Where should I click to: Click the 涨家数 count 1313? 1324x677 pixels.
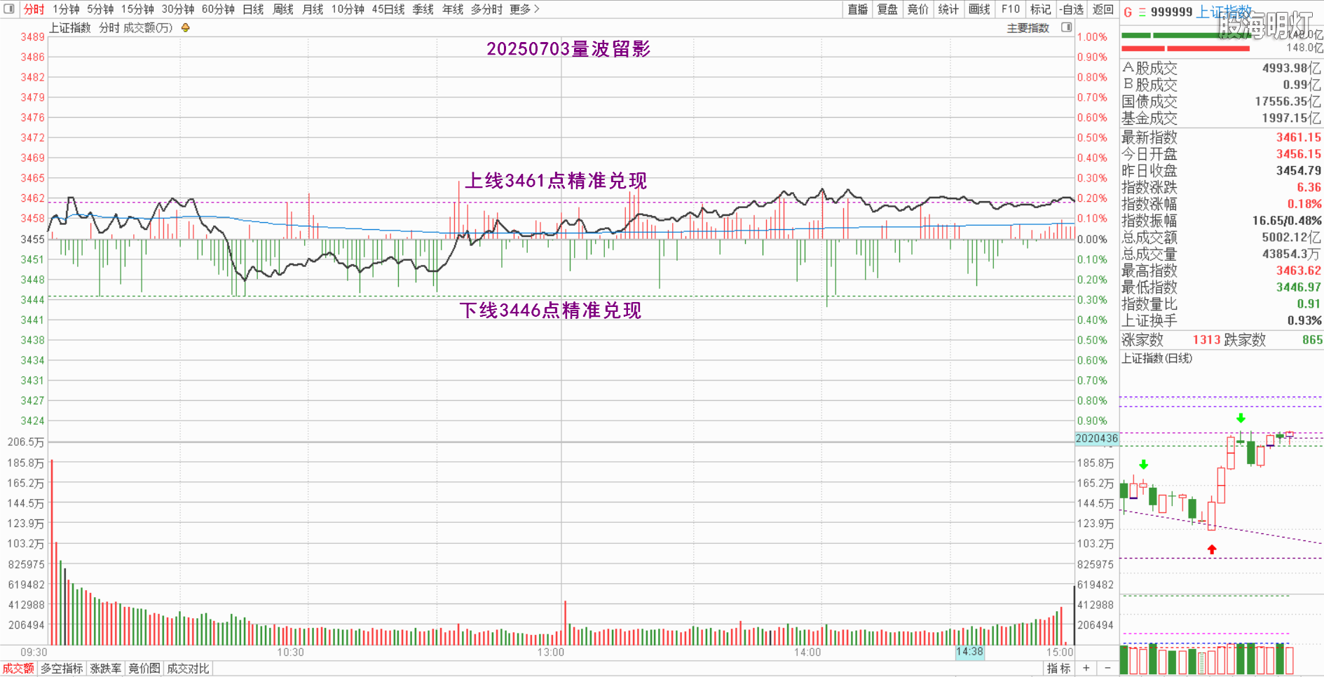[1206, 340]
